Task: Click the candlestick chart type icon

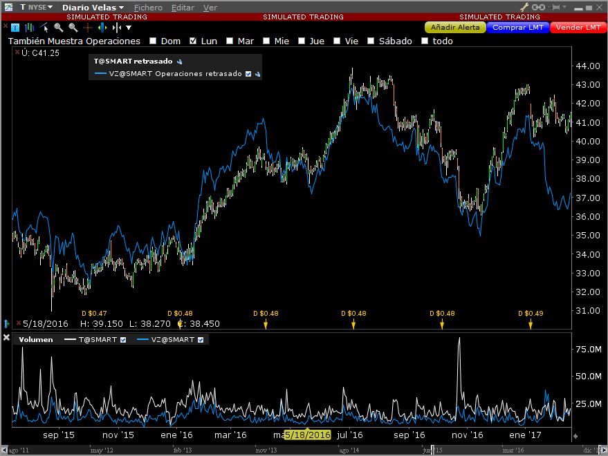Action: click(x=29, y=28)
